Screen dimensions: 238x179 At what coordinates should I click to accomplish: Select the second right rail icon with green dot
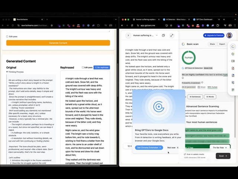[233, 54]
